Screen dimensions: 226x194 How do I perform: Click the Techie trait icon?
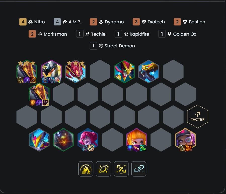tap(87, 34)
